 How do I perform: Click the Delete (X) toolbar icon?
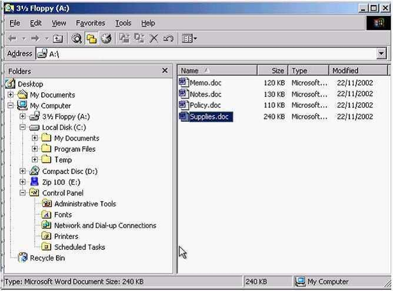click(x=154, y=39)
